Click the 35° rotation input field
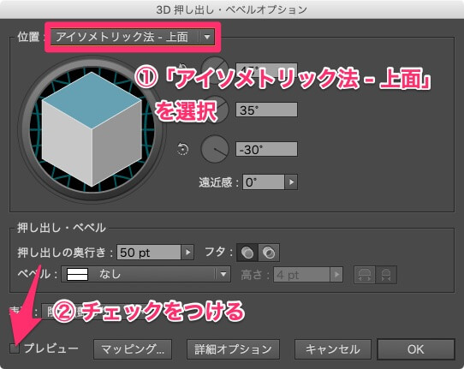 point(266,110)
